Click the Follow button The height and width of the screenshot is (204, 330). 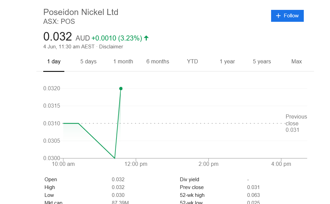click(287, 16)
